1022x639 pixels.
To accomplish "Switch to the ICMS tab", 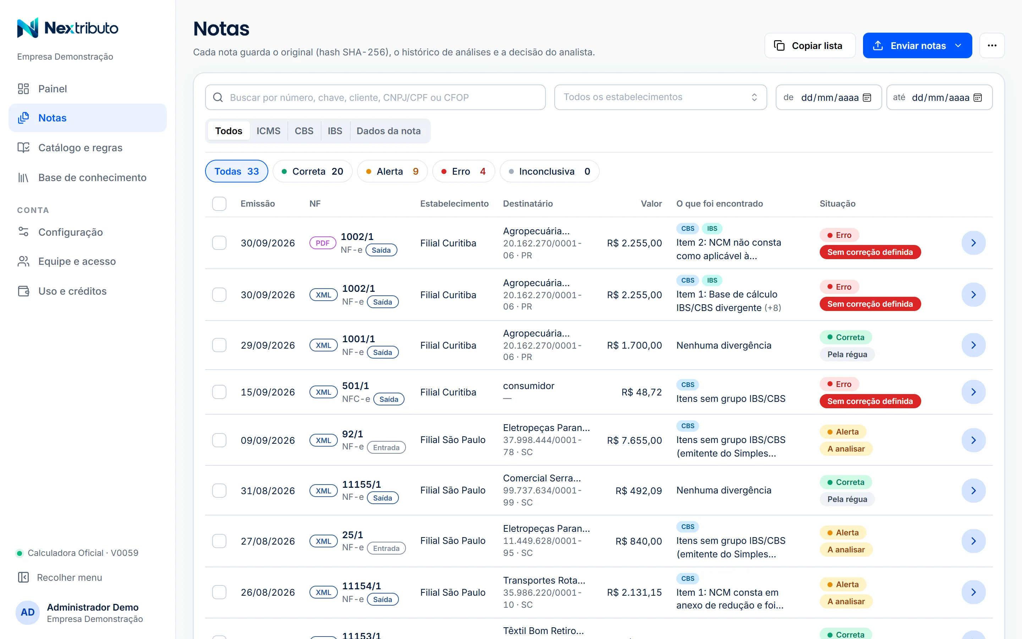I will 269,131.
